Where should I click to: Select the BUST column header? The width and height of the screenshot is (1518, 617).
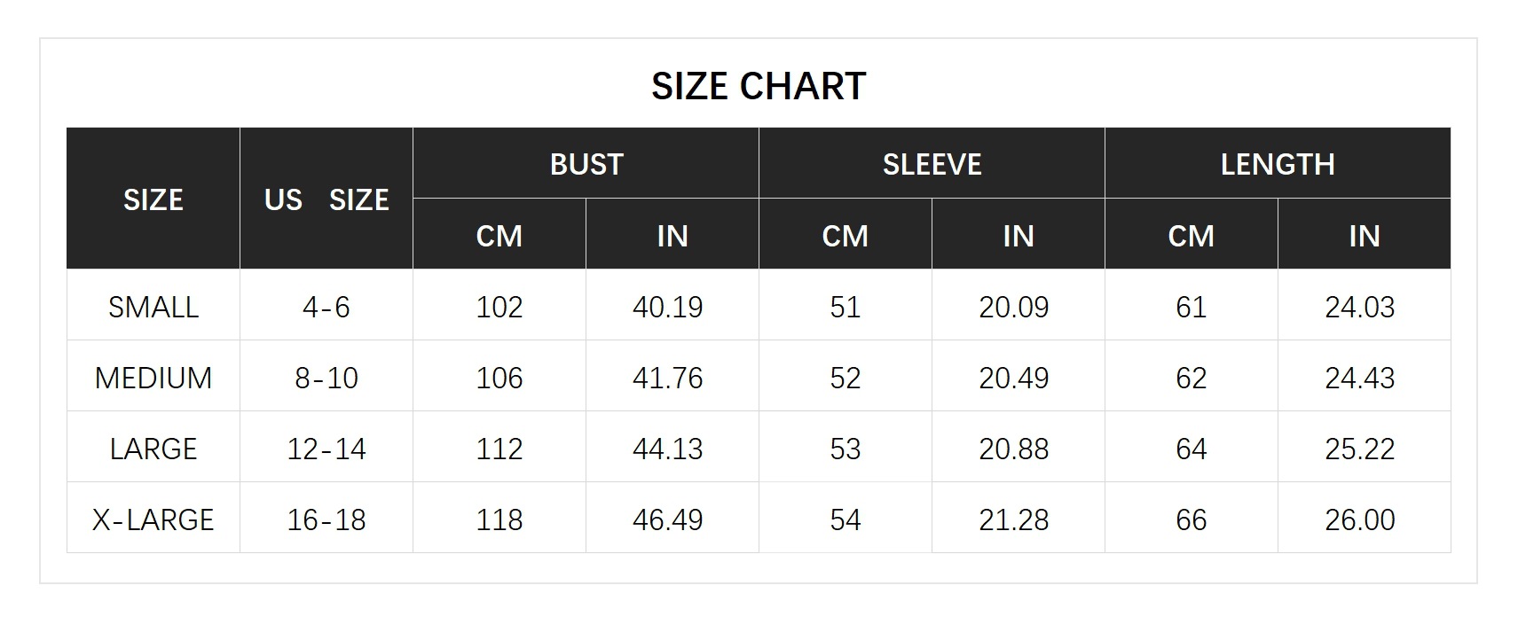[x=586, y=164]
